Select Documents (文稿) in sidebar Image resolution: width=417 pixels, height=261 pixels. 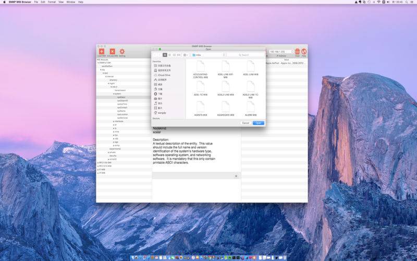coord(158,89)
